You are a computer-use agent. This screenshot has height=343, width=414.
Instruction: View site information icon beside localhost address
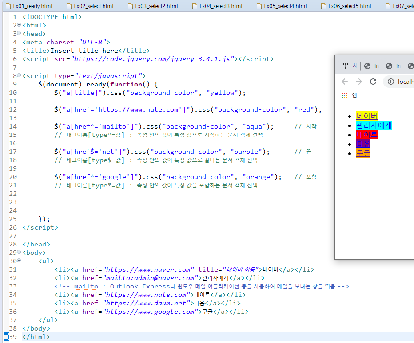tap(391, 82)
